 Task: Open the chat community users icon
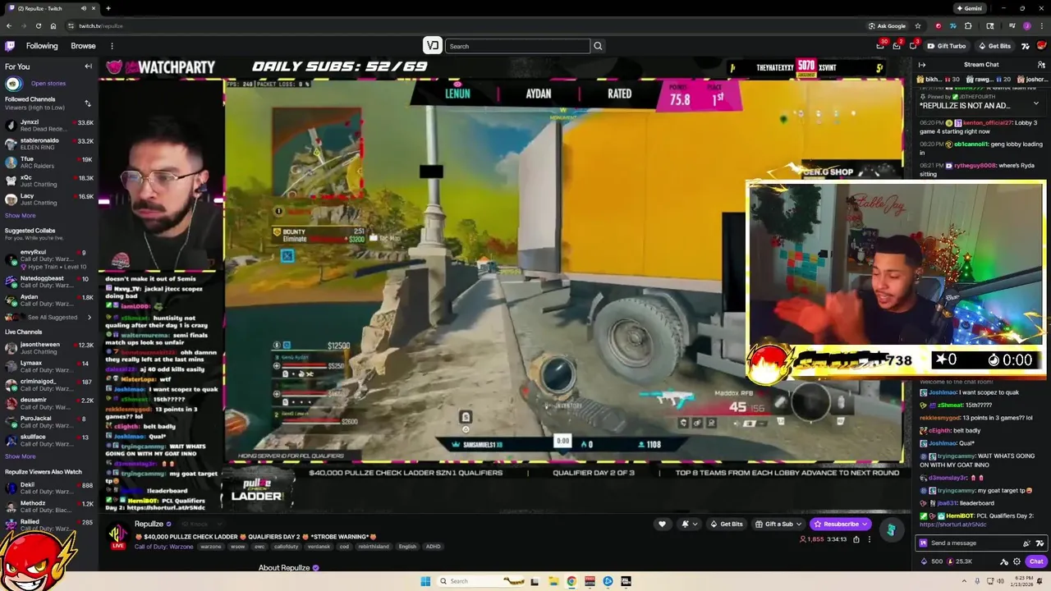click(1041, 65)
